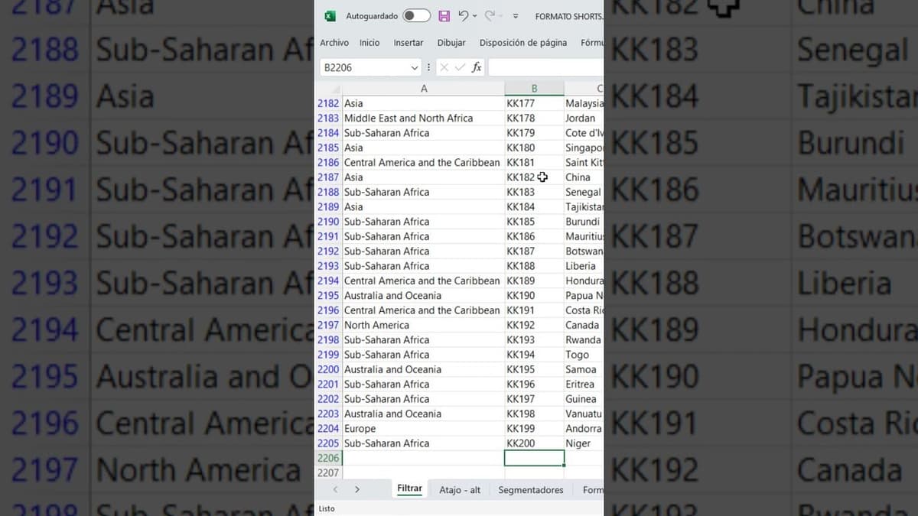Image resolution: width=918 pixels, height=516 pixels.
Task: Open the Archivo menu
Action: click(x=334, y=43)
